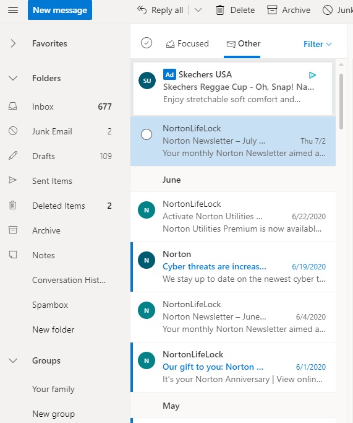The image size is (353, 423).
Task: Click the Junk blocked-circle icon in toolbar
Action: click(x=328, y=11)
